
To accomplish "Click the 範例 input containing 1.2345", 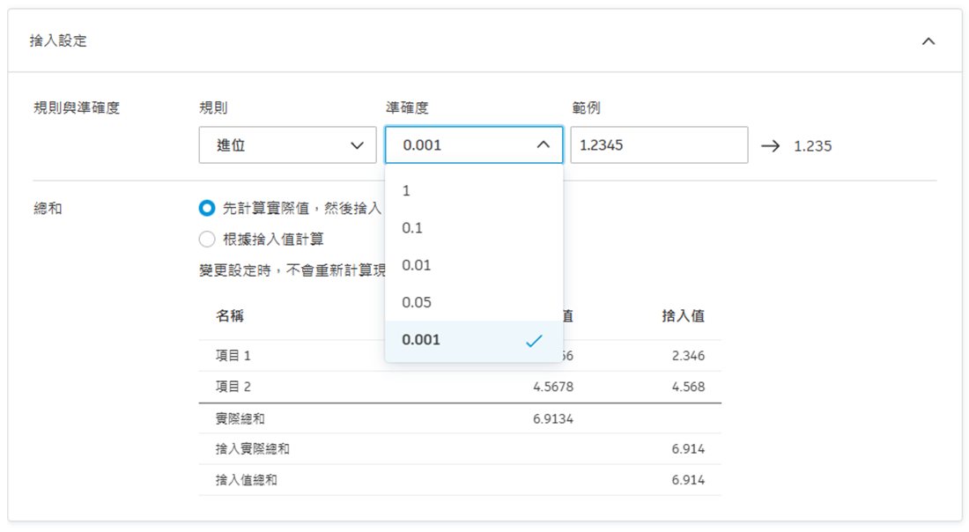I will [x=659, y=144].
